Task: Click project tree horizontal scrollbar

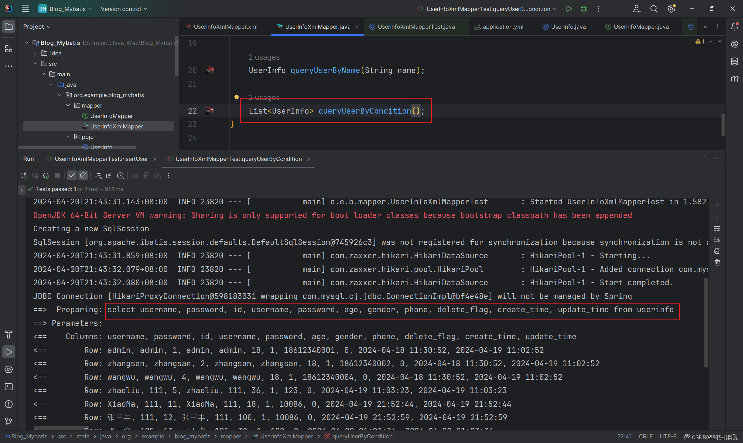Action: coord(77,148)
